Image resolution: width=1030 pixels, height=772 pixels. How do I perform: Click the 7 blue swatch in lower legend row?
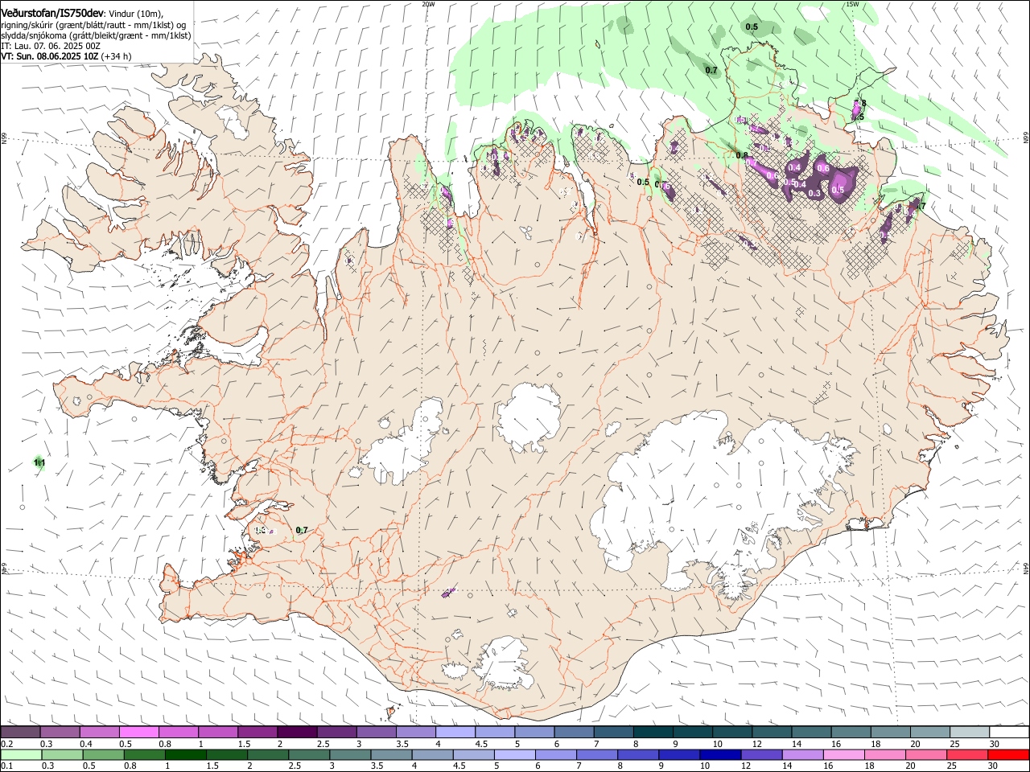point(597,754)
